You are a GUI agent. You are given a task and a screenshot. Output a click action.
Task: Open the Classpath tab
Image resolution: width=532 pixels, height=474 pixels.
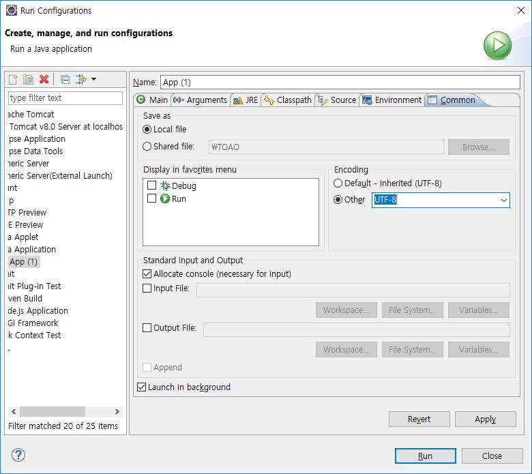click(288, 100)
